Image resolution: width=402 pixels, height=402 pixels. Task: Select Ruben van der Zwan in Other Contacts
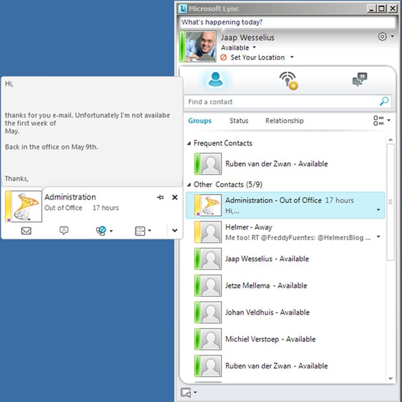[285, 366]
